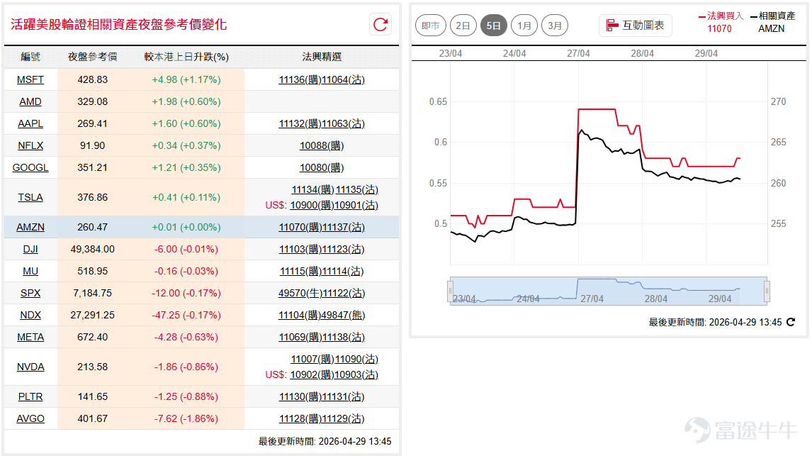Open warrant 11132(購) in AAPL row
812x456 pixels.
click(300, 123)
